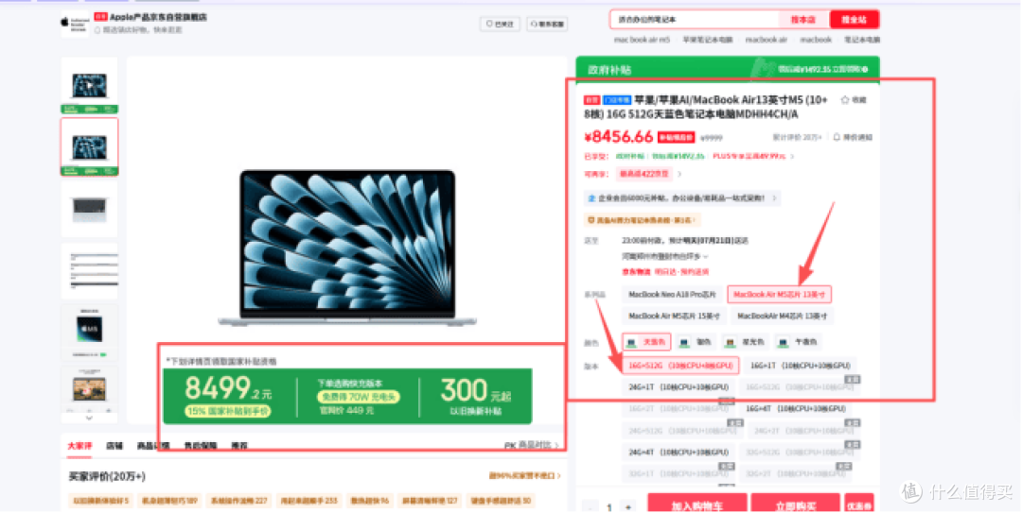The image size is (1022, 513).
Task: Click the 最高返422京豆 reward tag
Action: pyautogui.click(x=644, y=174)
